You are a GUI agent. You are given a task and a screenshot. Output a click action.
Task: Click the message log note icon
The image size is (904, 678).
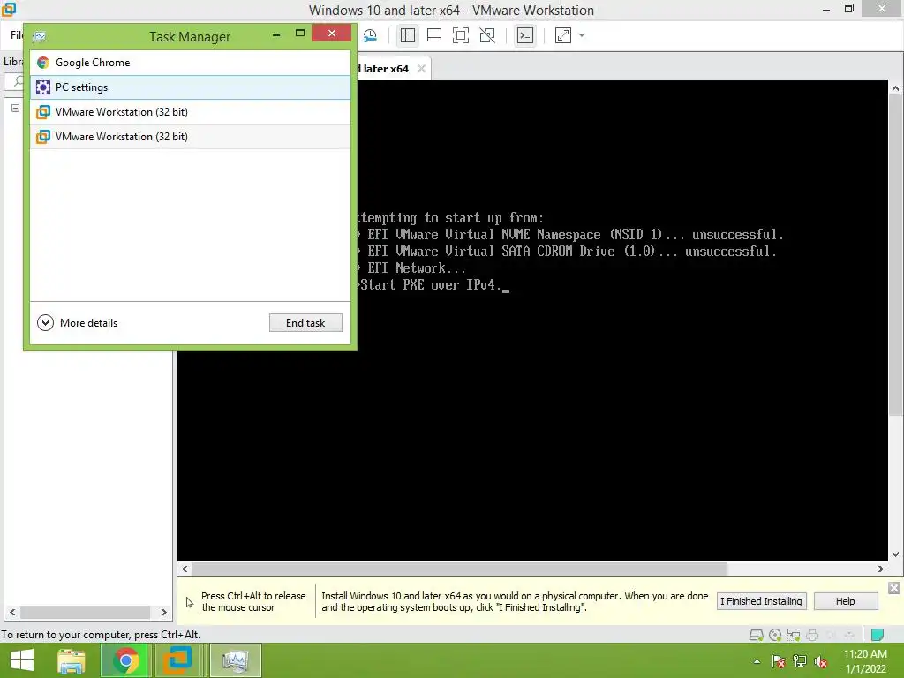pos(877,635)
